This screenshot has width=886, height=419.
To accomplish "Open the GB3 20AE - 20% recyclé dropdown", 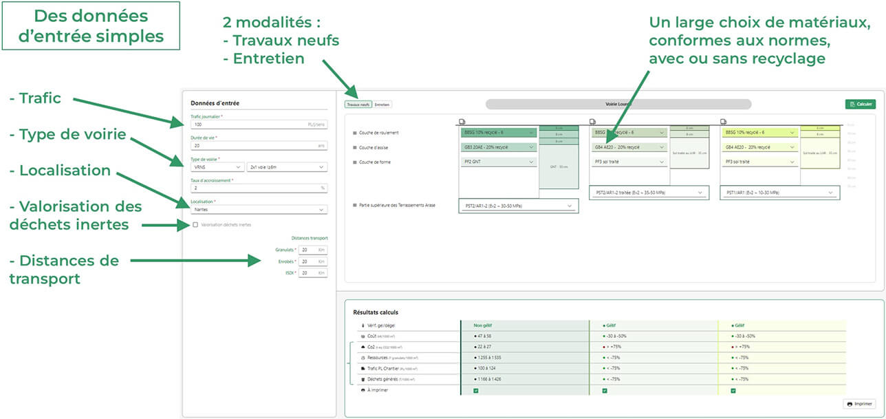I will click(499, 147).
